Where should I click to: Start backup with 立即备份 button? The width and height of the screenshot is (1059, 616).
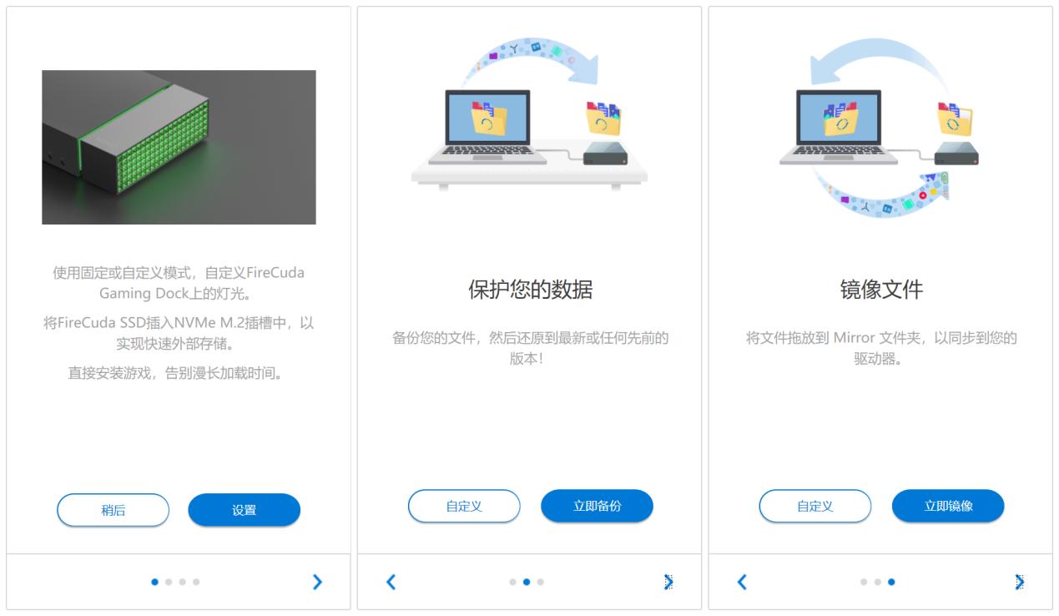(597, 506)
